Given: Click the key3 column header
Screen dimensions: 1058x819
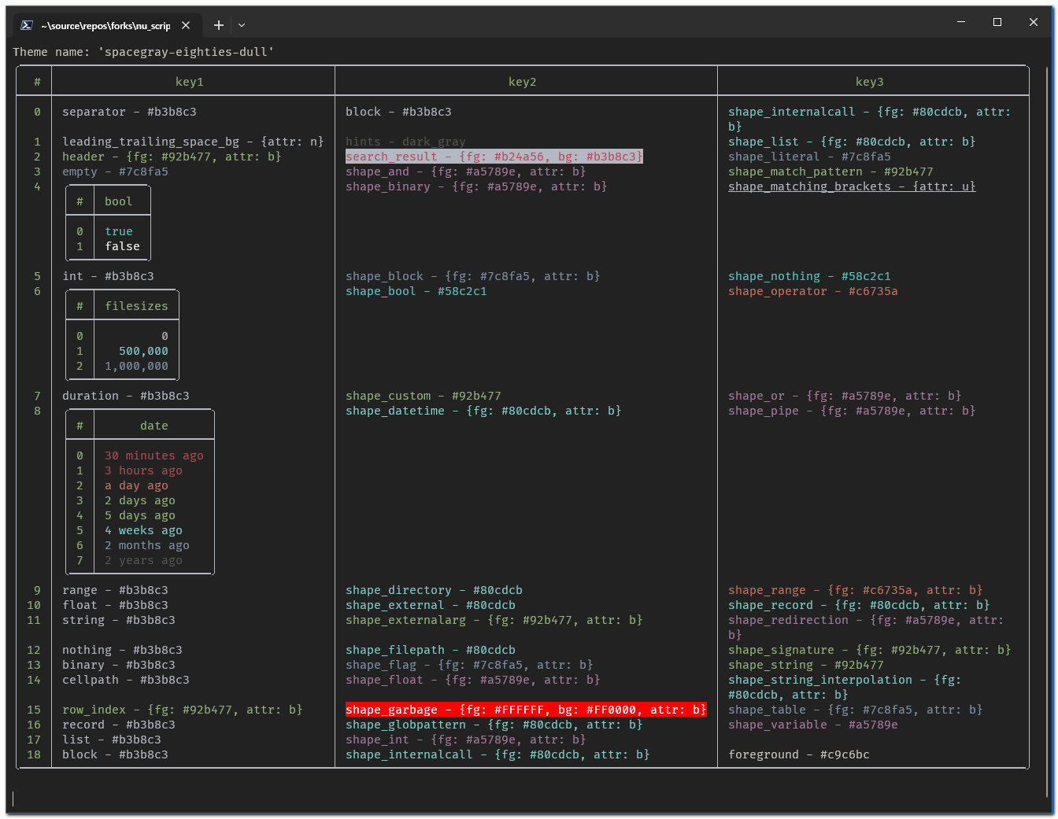Looking at the screenshot, I should (870, 82).
